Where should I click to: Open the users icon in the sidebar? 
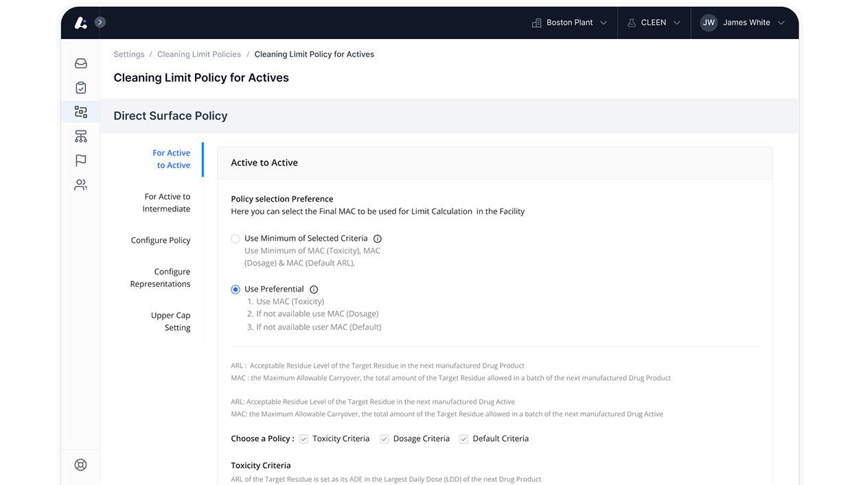point(80,185)
